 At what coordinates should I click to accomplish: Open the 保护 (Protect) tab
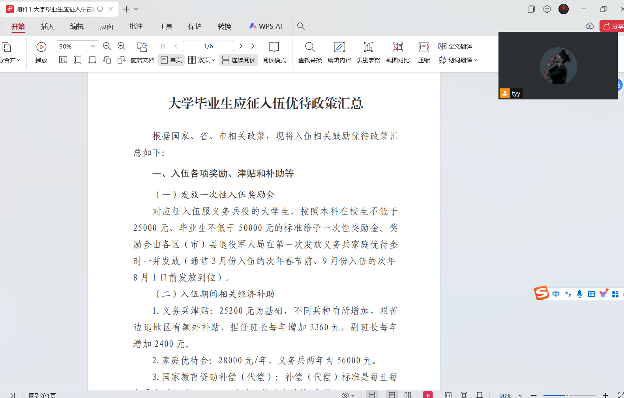coord(195,26)
